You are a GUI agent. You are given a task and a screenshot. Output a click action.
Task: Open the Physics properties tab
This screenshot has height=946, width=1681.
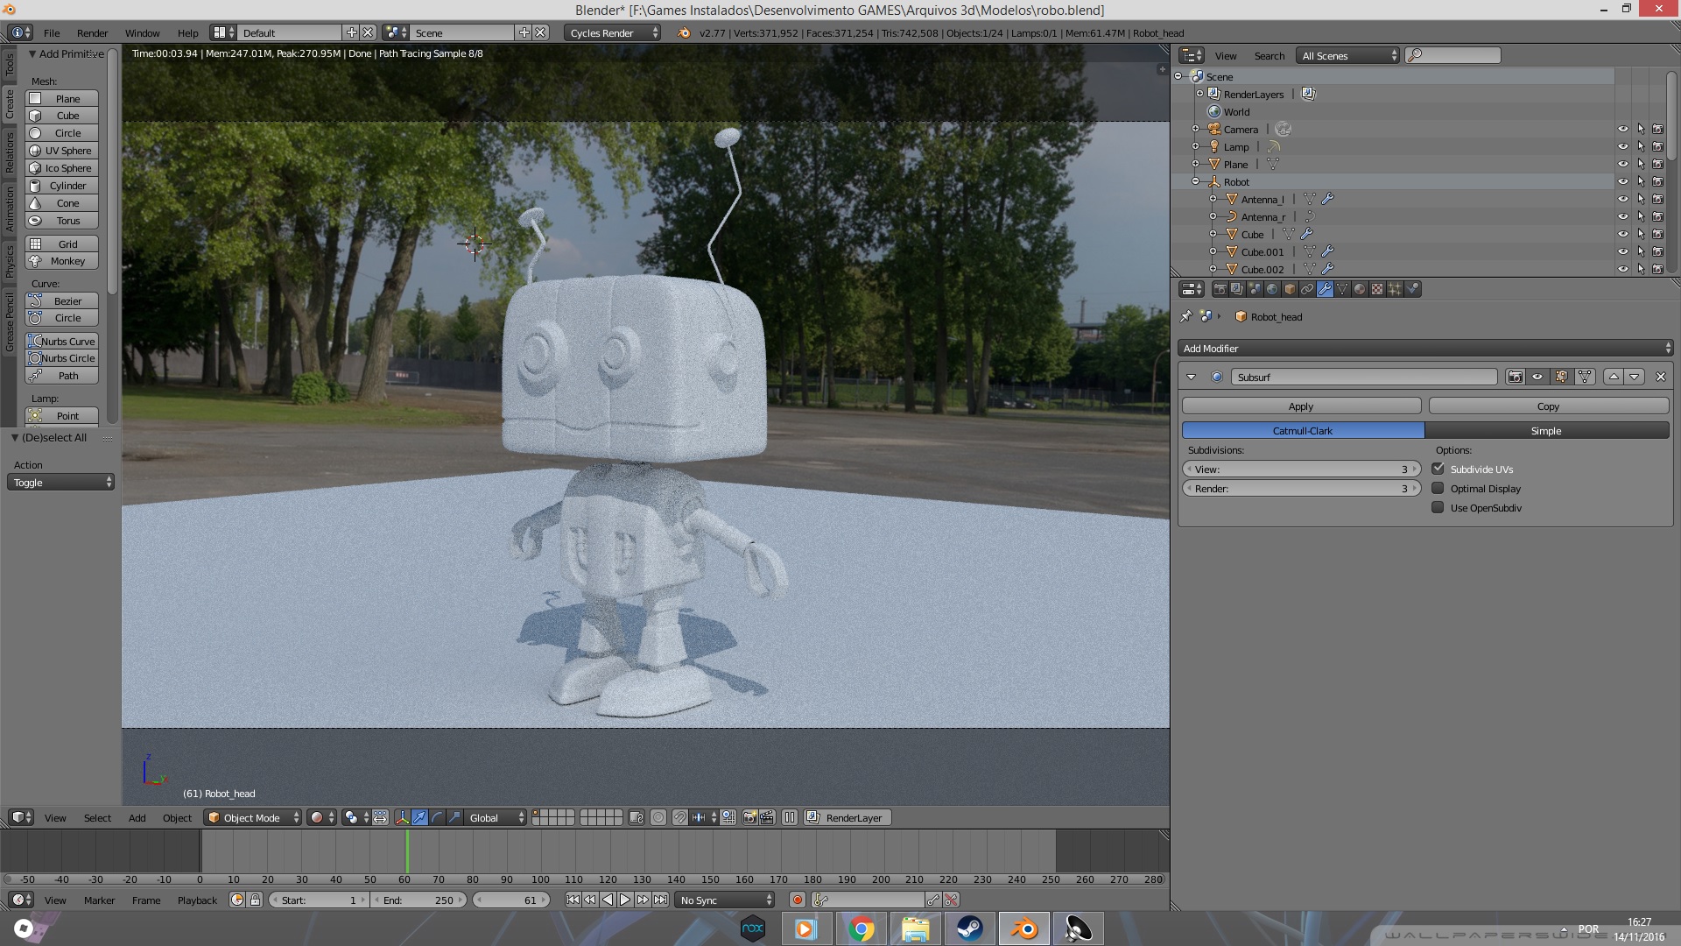tap(1412, 289)
